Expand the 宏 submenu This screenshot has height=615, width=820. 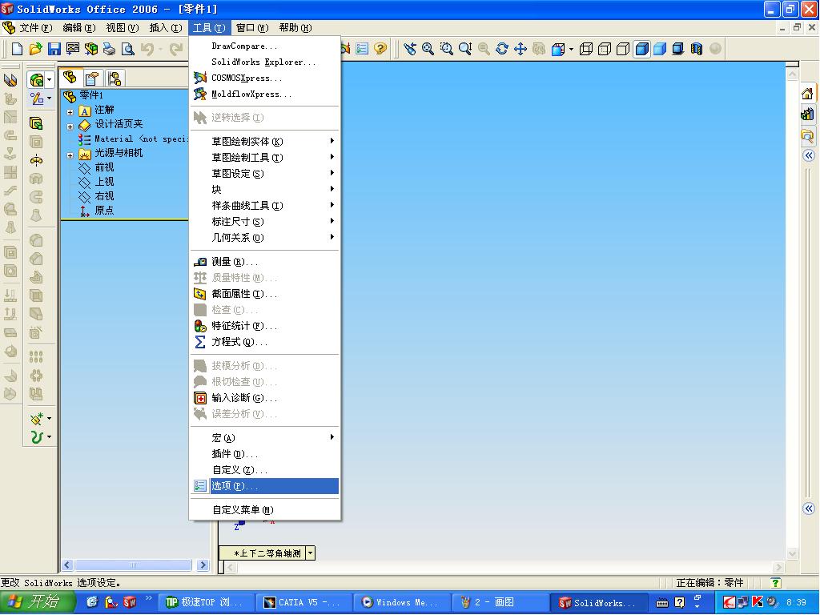265,438
